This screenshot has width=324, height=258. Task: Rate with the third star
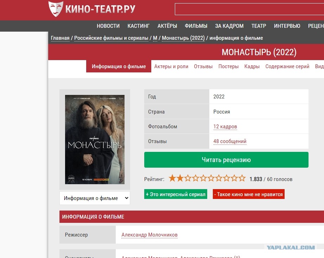(x=188, y=178)
